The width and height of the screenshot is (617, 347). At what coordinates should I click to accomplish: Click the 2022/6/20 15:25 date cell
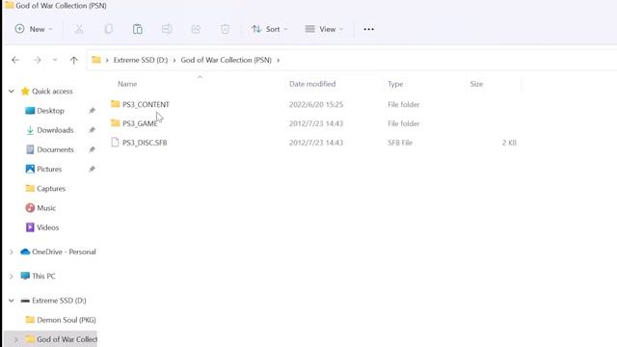coord(316,104)
